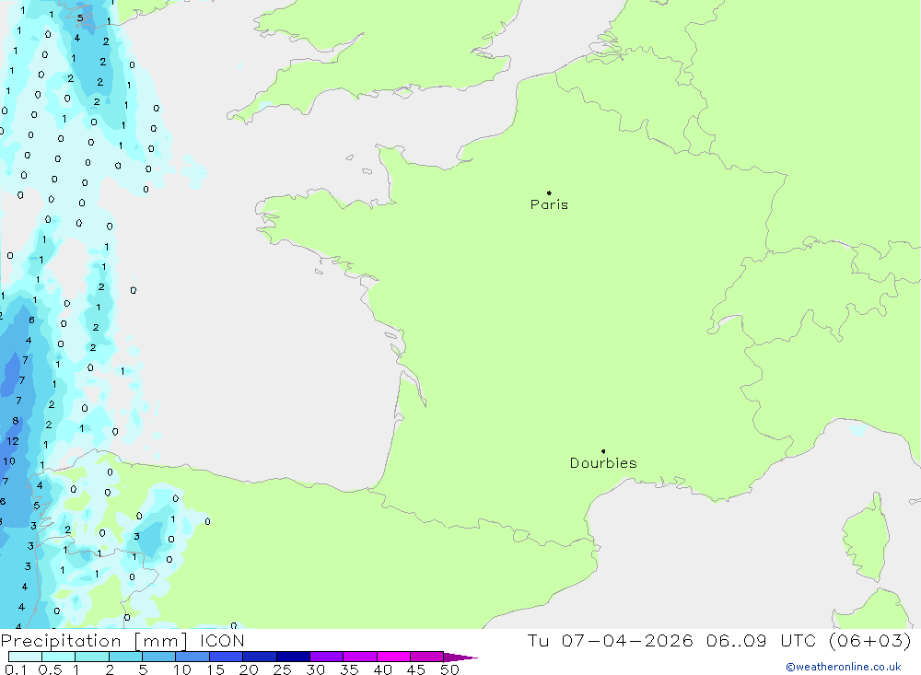The image size is (921, 675).
Task: Pick the 5–10 mm light blue legend swatch
Action: pyautogui.click(x=158, y=657)
